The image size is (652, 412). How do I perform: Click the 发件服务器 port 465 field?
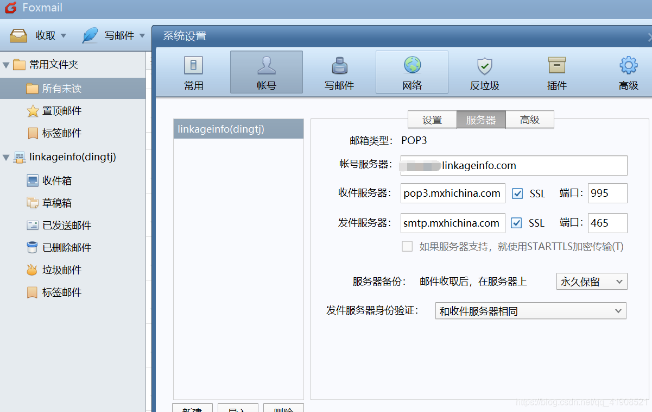coord(607,223)
